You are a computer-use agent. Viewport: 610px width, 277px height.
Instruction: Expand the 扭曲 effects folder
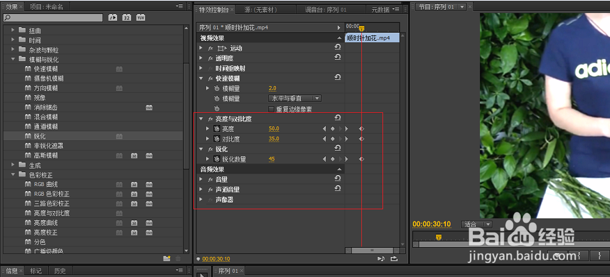(x=13, y=31)
